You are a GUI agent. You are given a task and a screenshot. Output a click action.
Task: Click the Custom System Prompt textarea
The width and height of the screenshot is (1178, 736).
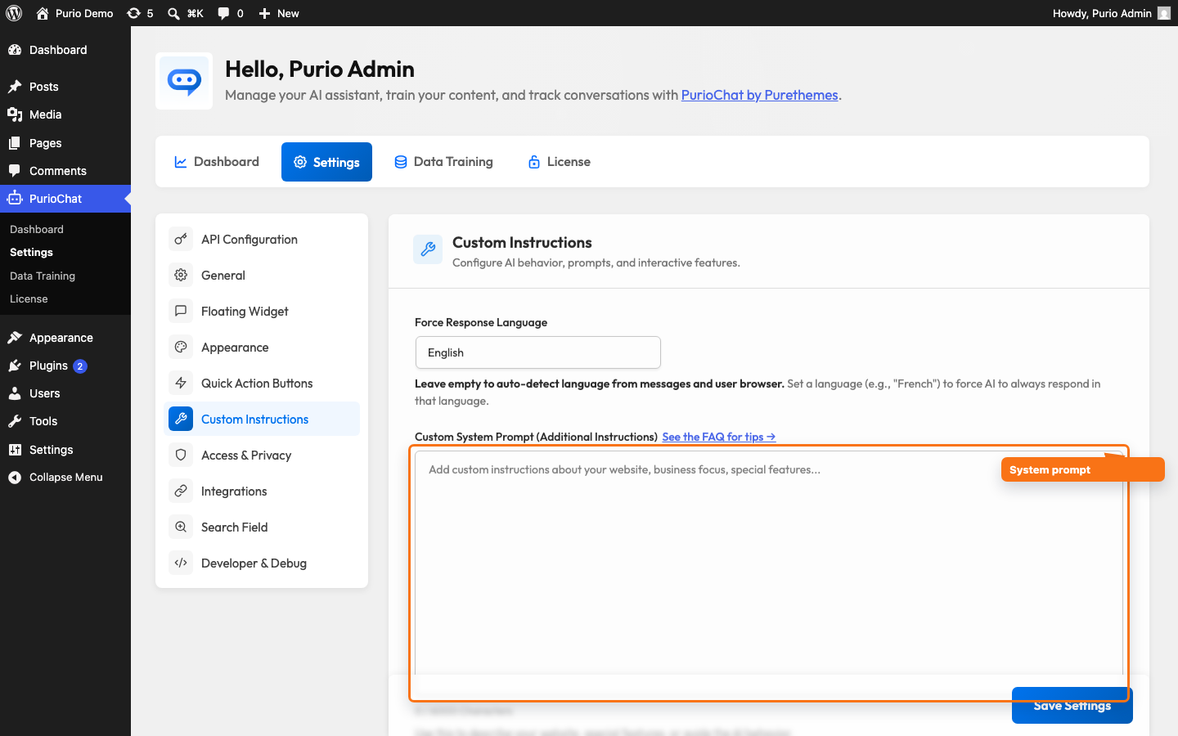coord(769,563)
